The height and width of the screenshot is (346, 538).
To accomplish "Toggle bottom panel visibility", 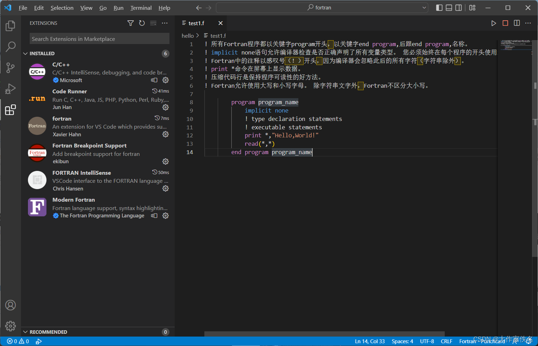I will [449, 8].
